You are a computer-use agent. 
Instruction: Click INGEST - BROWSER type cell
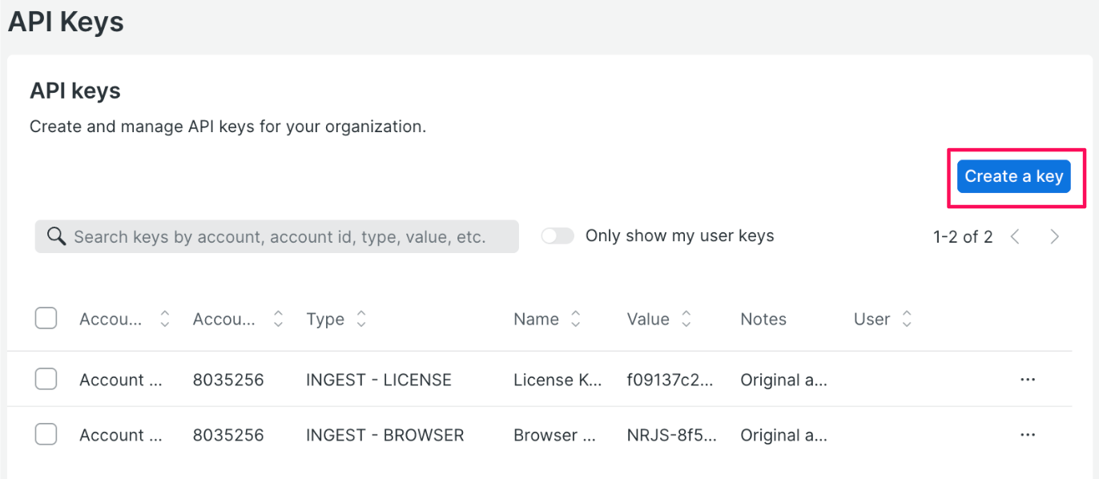pyautogui.click(x=385, y=435)
